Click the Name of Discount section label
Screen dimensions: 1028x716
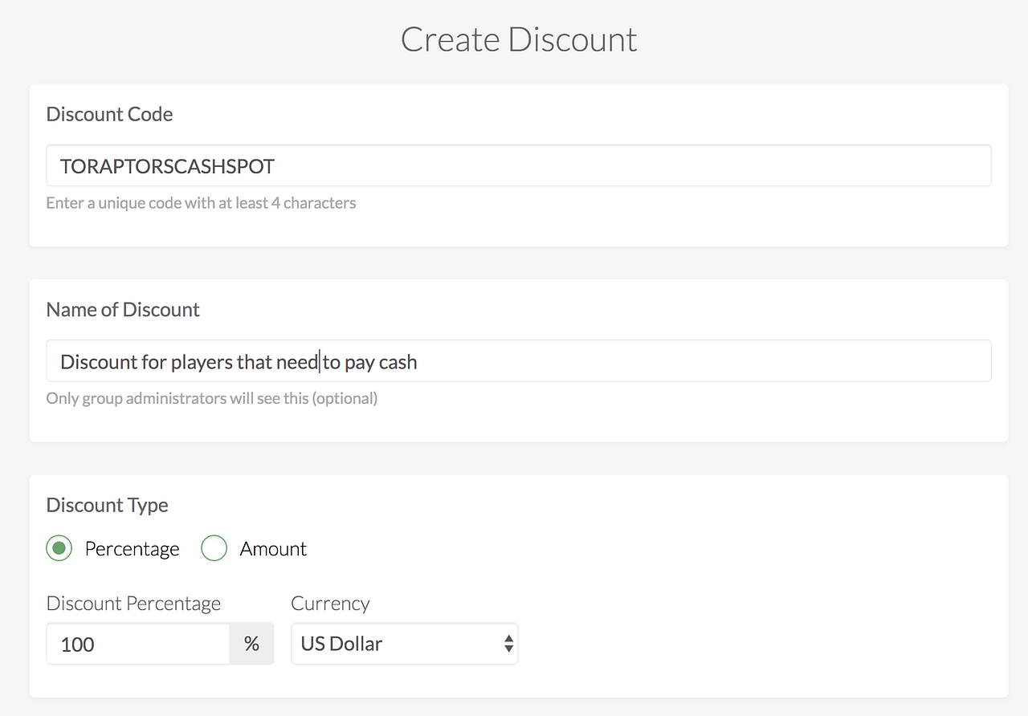(x=123, y=310)
